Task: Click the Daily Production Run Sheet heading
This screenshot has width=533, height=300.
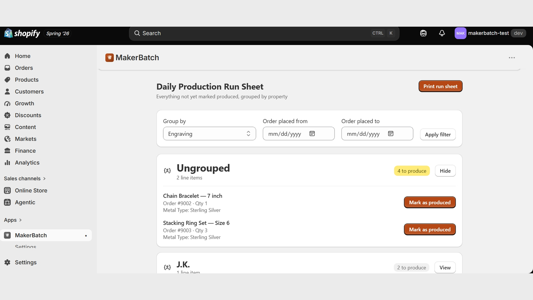Action: click(210, 87)
